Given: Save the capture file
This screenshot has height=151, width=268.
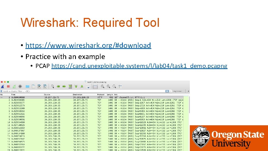Looking at the screenshot, I should click(x=33, y=86).
